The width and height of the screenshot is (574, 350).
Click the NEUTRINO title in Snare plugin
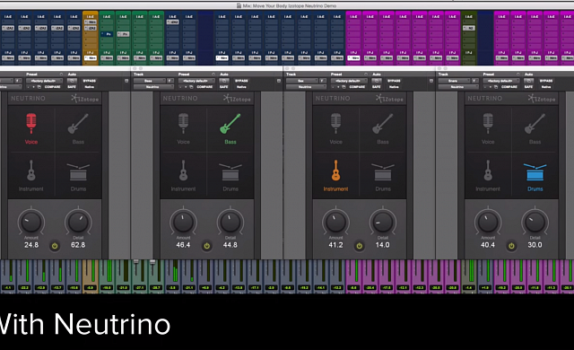point(484,98)
